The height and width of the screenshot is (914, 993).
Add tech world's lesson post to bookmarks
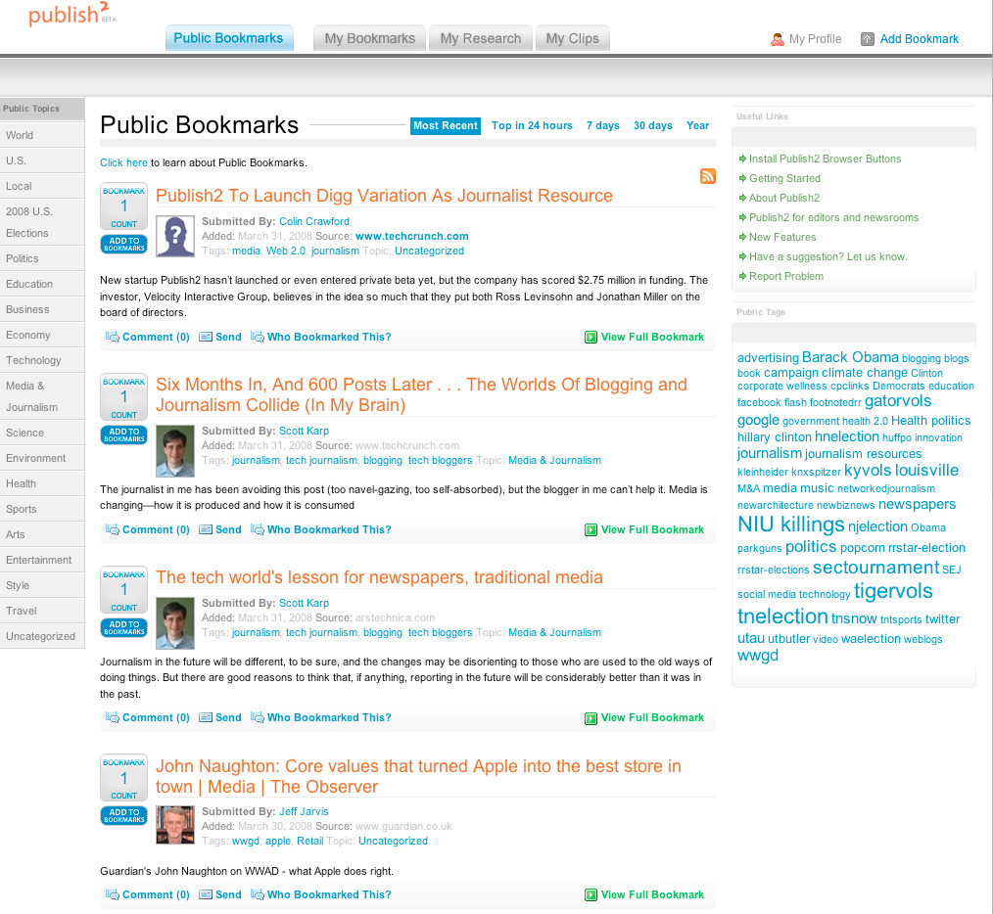tap(124, 627)
